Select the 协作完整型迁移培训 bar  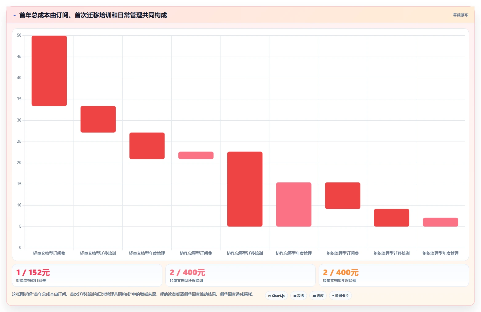click(245, 189)
